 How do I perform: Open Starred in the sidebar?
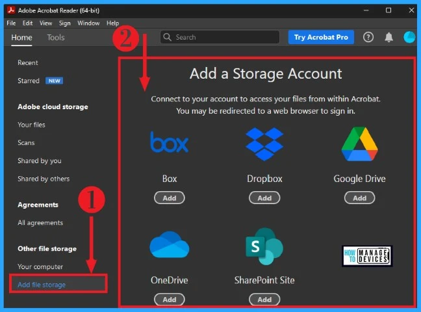pos(29,81)
